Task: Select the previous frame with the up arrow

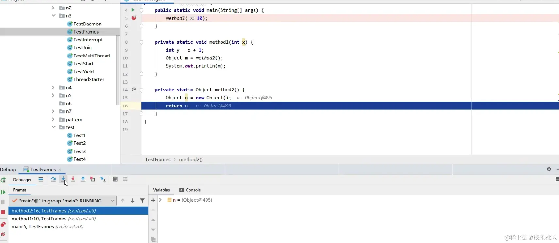Action: (123, 201)
